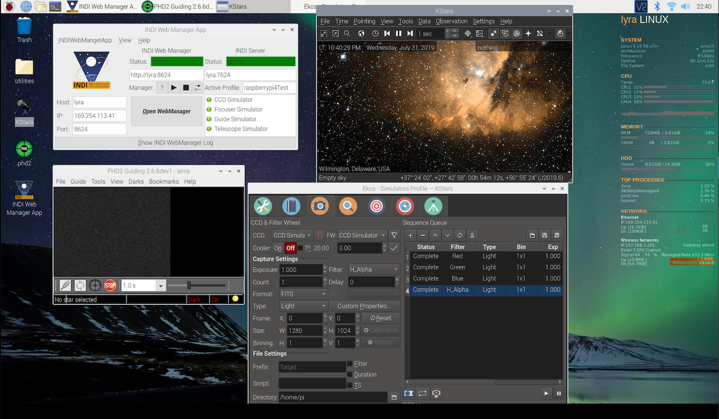Image resolution: width=719 pixels, height=419 pixels.
Task: Open the Ekos Guide compass tab
Action: point(405,206)
